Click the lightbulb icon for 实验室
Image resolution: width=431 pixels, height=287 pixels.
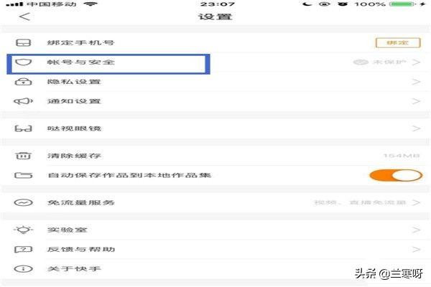[24, 230]
